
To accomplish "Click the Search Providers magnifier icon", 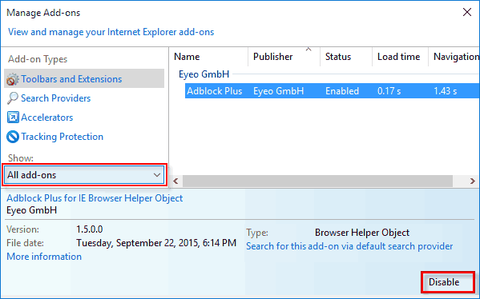I will (13, 98).
